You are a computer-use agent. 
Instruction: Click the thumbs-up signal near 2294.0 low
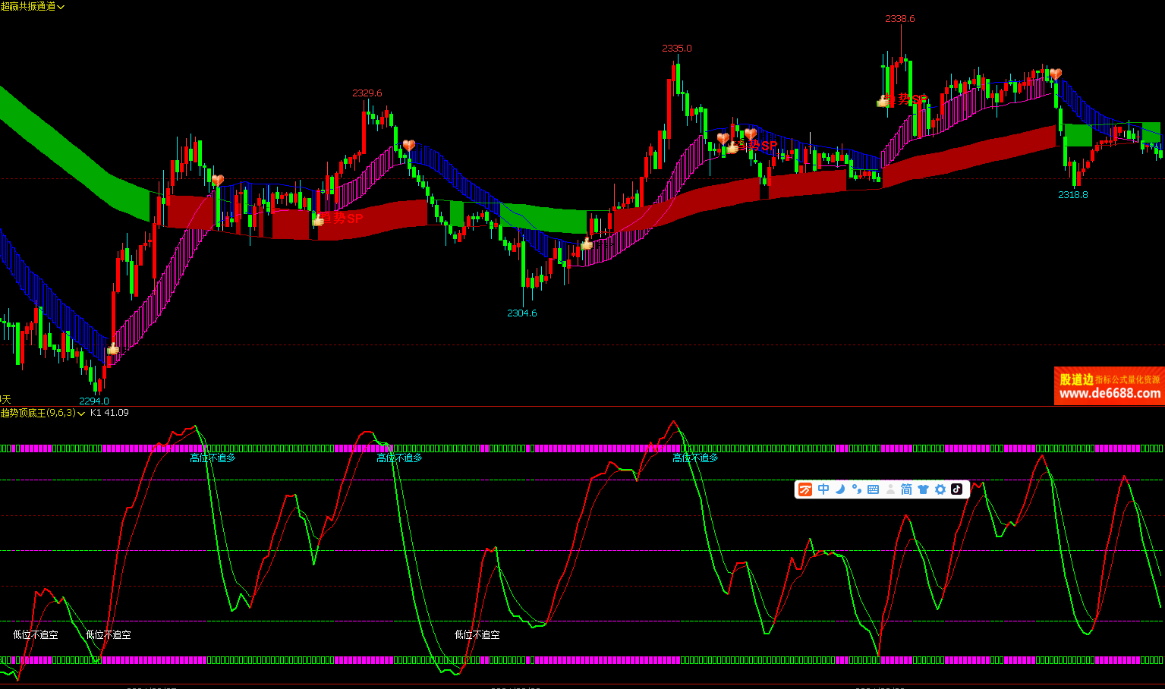[x=113, y=349]
